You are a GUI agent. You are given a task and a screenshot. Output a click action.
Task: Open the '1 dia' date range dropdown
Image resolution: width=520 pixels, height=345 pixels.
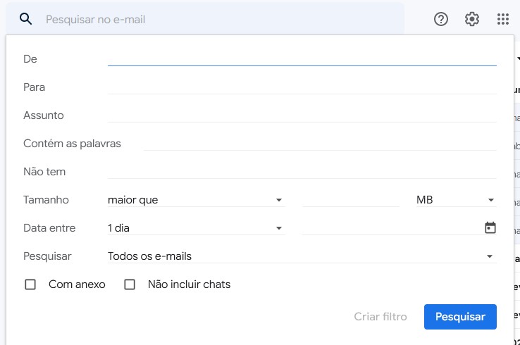(196, 228)
